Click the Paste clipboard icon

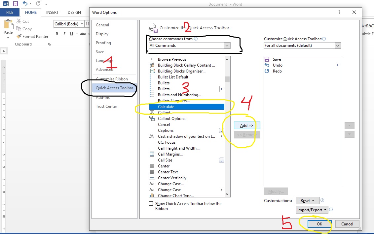coord(8,24)
